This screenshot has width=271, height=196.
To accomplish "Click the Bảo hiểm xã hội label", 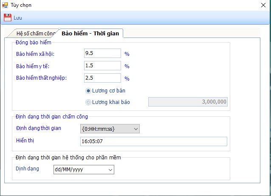I will click(35, 54).
